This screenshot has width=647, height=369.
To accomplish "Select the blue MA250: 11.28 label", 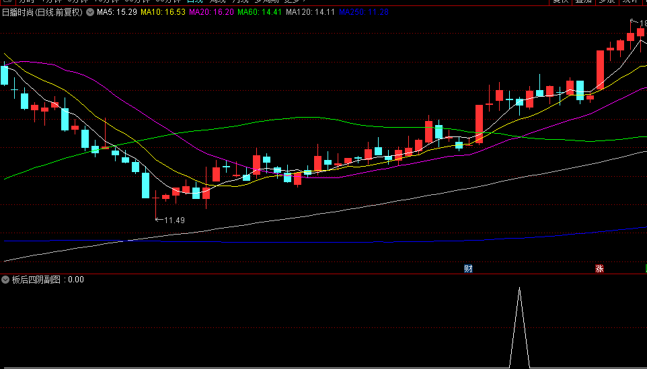I will pyautogui.click(x=364, y=12).
